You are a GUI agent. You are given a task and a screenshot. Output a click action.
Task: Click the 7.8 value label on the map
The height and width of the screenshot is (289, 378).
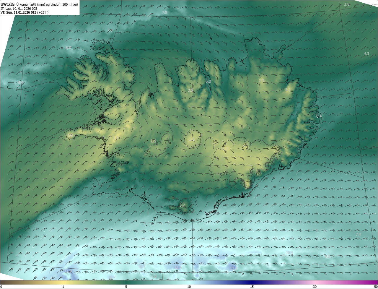(164, 12)
